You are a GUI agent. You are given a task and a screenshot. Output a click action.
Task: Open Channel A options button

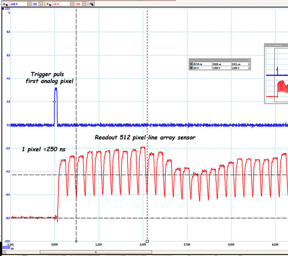click(x=5, y=3)
